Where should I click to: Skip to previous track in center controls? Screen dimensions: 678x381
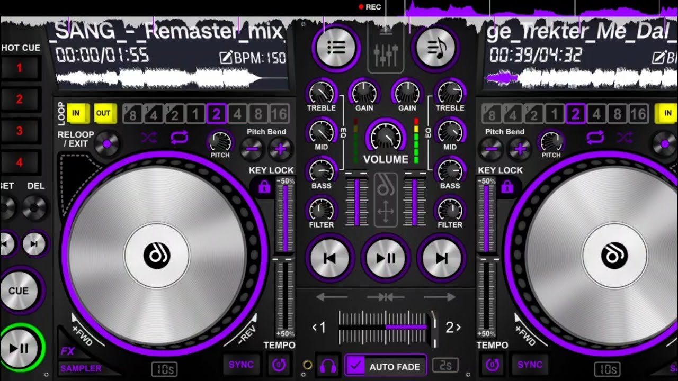click(329, 258)
